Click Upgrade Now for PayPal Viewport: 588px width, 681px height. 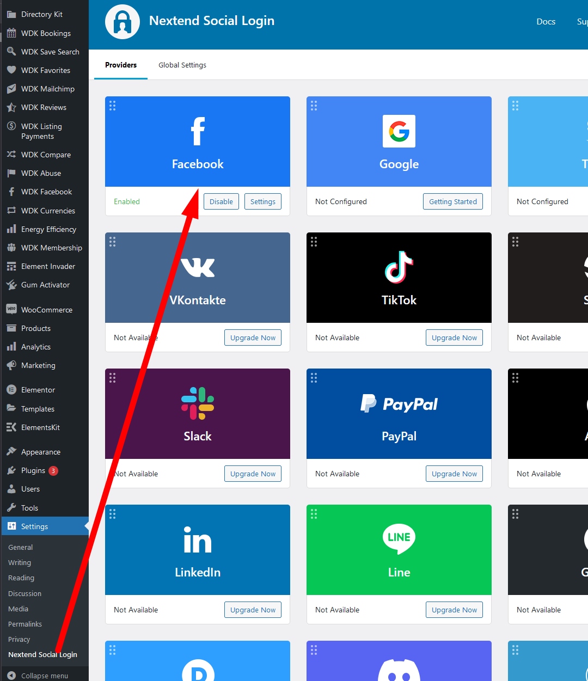[x=455, y=474]
